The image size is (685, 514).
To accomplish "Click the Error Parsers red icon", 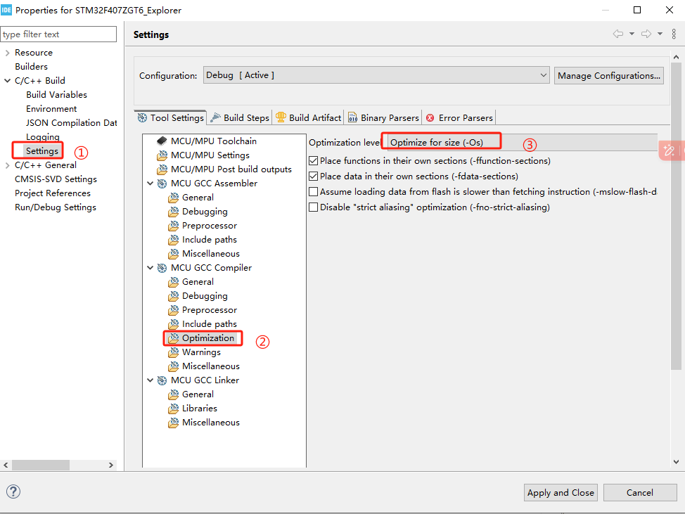I will click(430, 118).
